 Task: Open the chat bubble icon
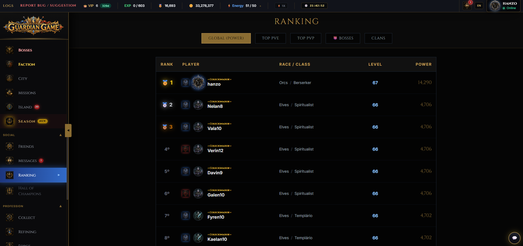(515, 238)
